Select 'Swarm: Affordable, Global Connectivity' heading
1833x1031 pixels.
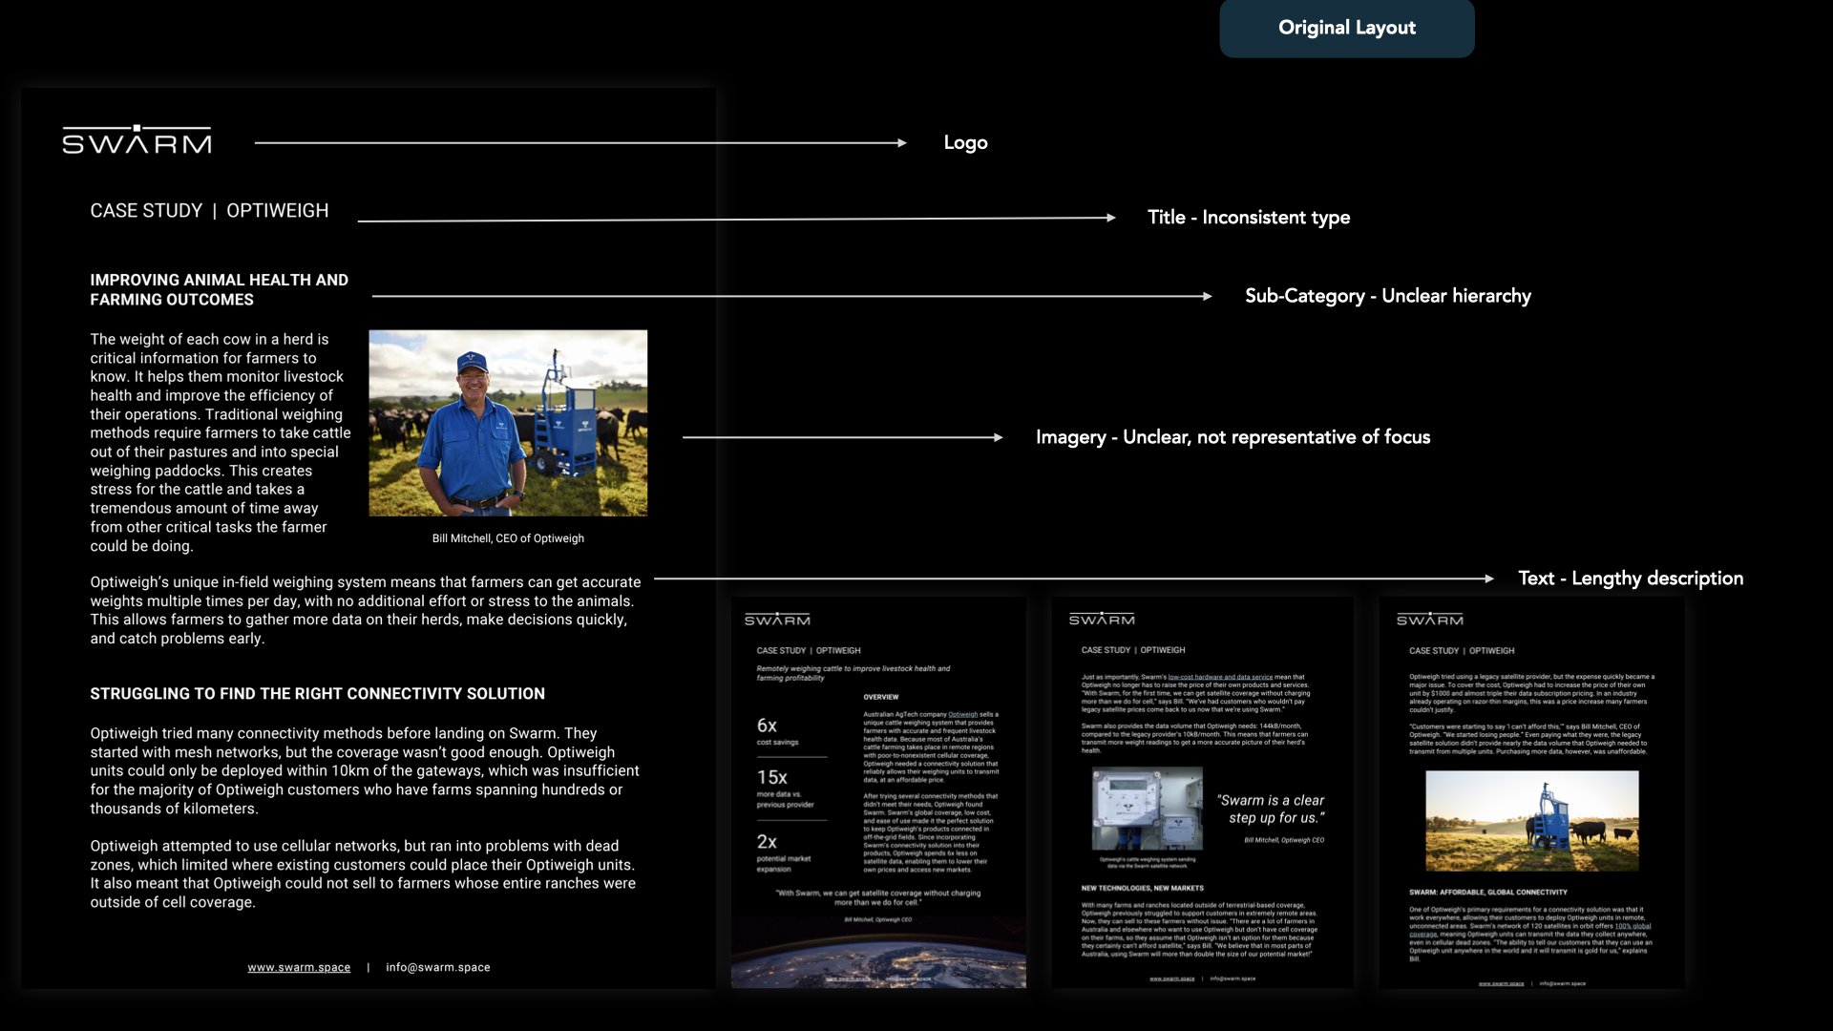pos(1487,893)
